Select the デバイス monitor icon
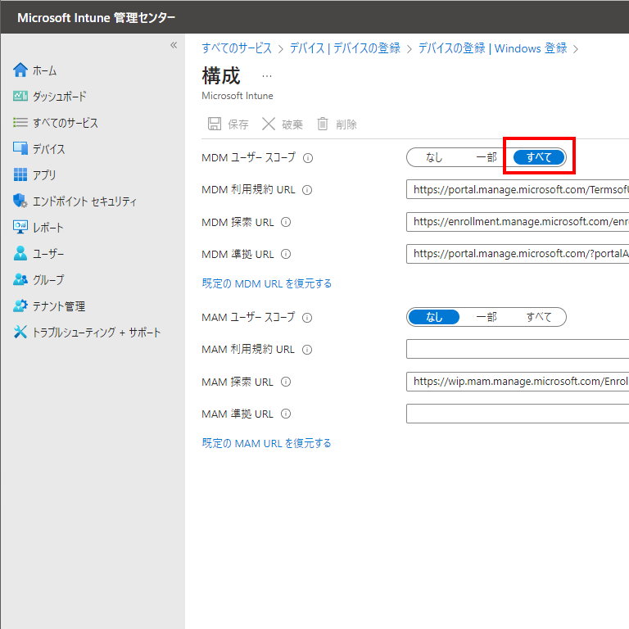Screen dimensions: 629x629 coord(20,148)
